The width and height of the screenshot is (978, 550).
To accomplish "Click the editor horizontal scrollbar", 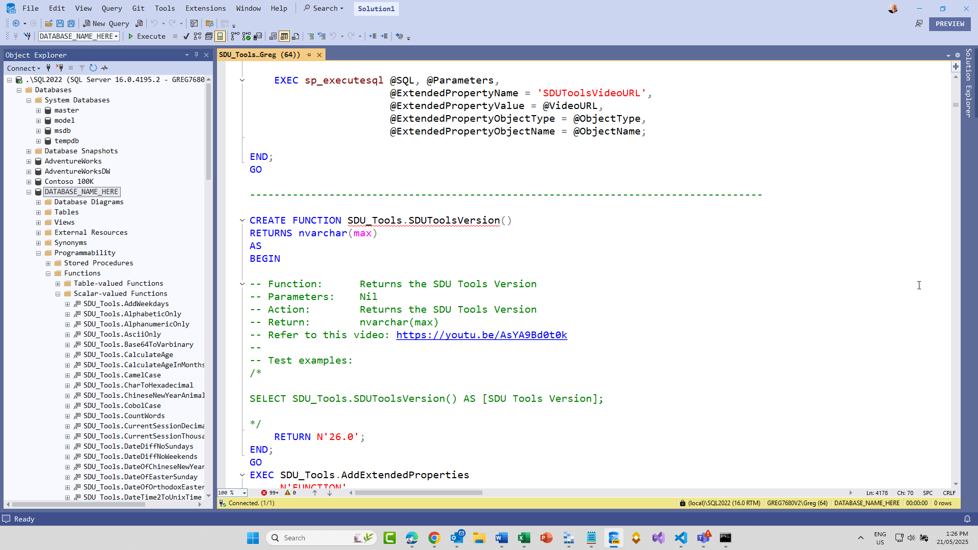I will pos(419,492).
